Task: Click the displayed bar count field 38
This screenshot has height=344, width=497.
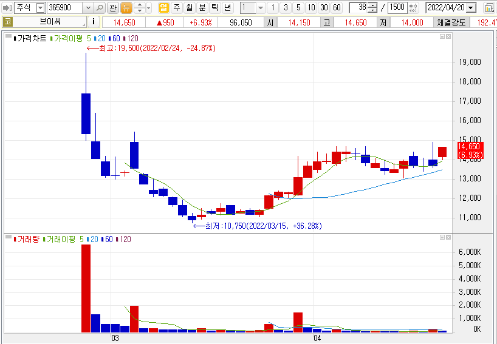Action: pos(358,7)
